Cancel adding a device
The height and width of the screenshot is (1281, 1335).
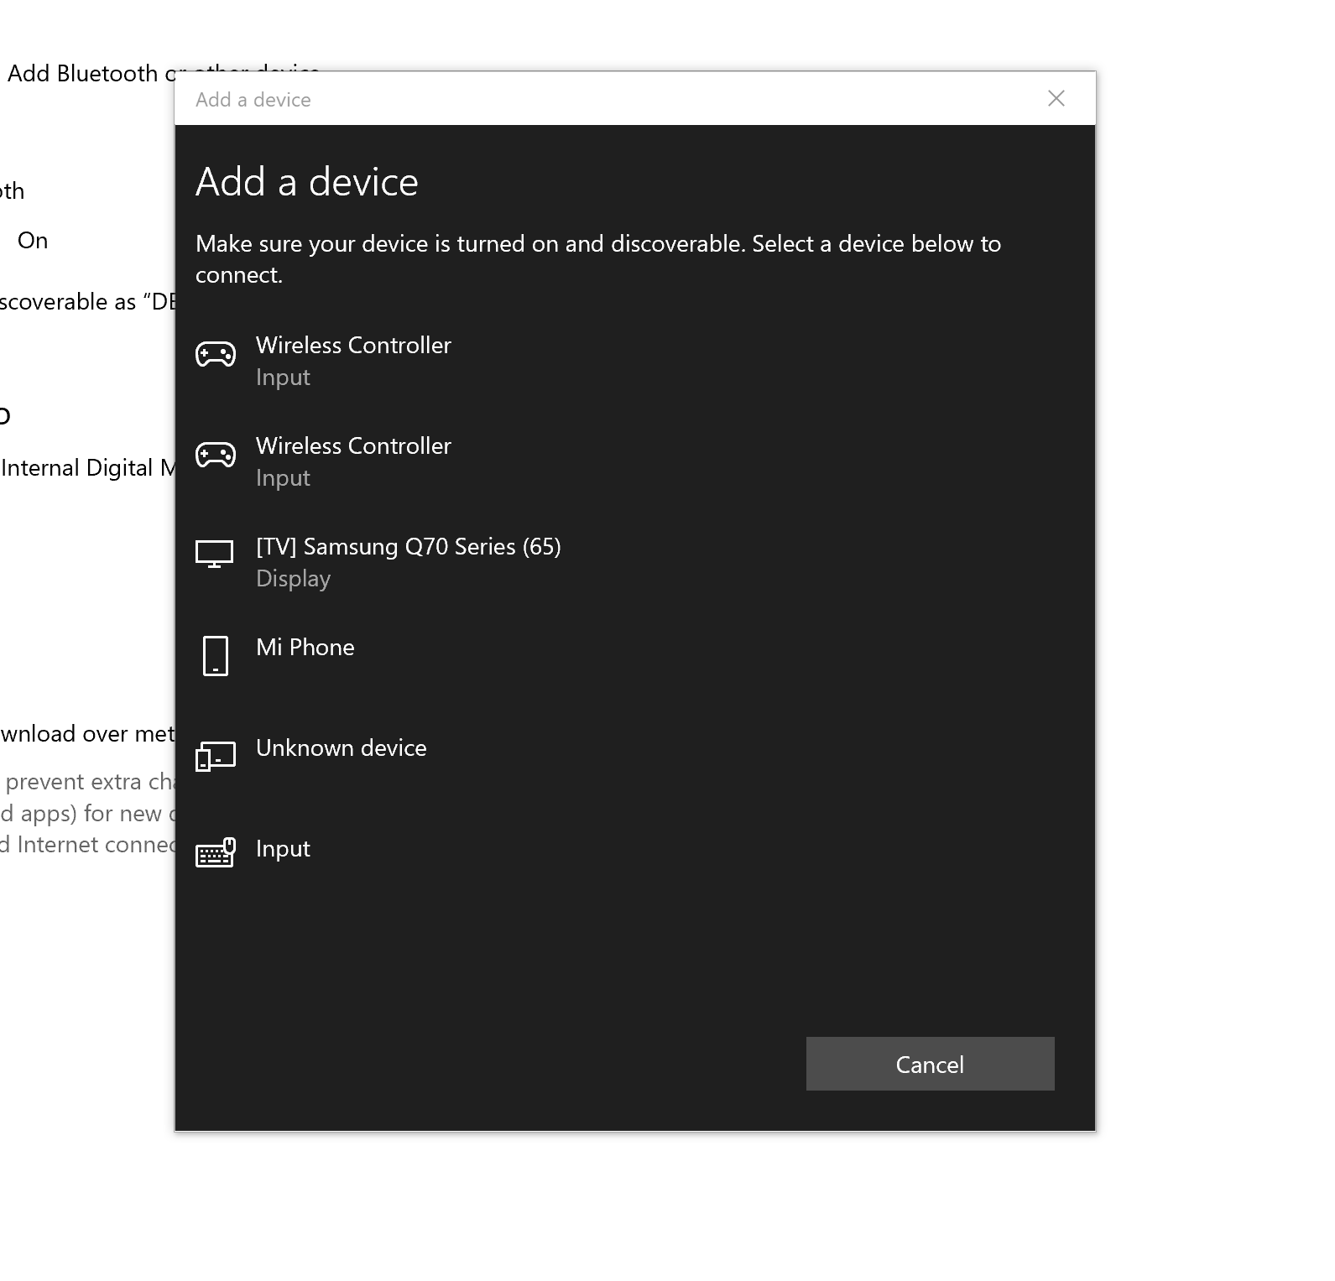click(930, 1064)
